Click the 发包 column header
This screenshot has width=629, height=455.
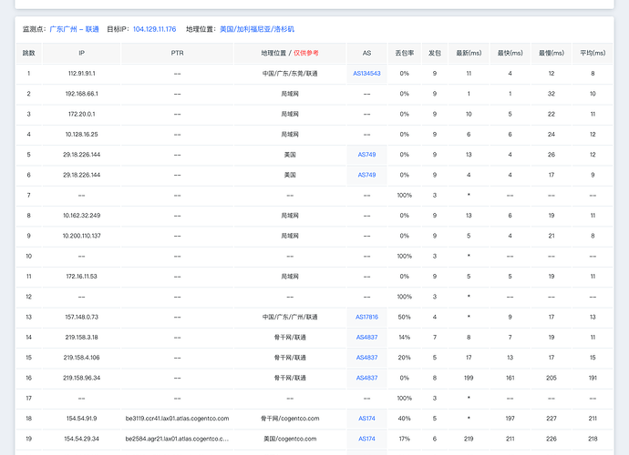(435, 53)
